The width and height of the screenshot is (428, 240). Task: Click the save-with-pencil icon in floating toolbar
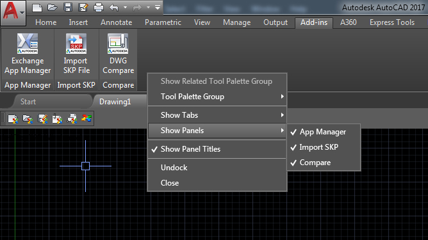(x=42, y=119)
